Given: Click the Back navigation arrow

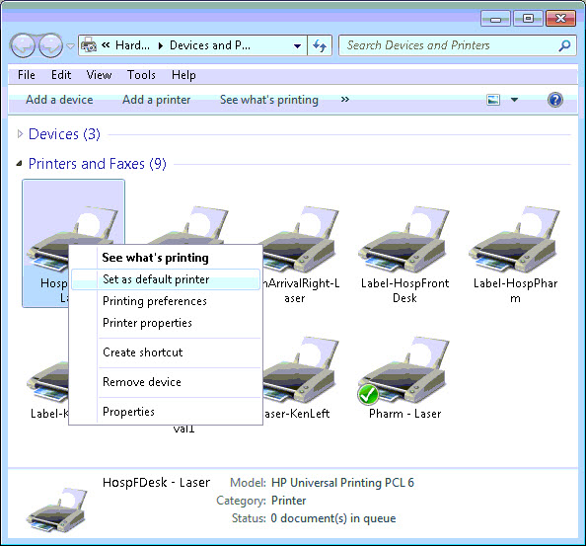Looking at the screenshot, I should (x=23, y=45).
